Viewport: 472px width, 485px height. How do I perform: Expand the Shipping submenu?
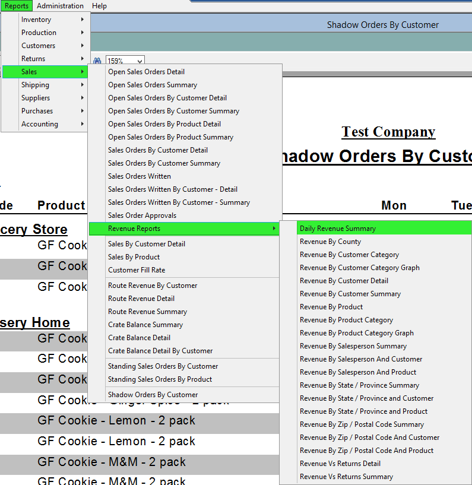click(45, 85)
